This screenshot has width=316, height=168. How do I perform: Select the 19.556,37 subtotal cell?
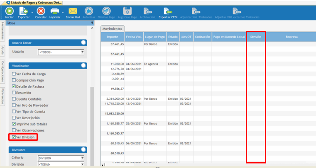[113, 89]
